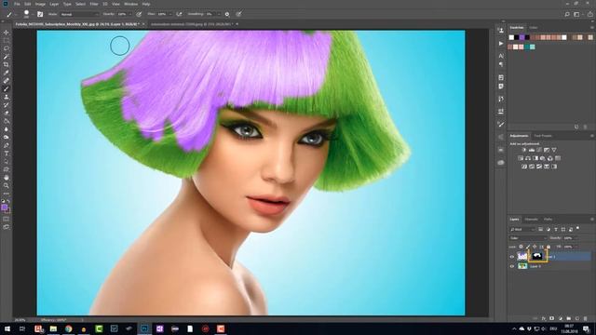This screenshot has height=335, width=596.
Task: Select the Horizontal Type tool
Action: point(7,153)
